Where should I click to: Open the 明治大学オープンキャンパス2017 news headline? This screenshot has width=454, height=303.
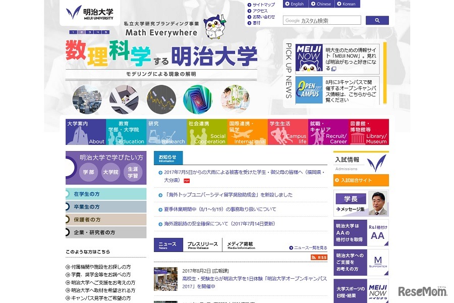[x=255, y=282]
